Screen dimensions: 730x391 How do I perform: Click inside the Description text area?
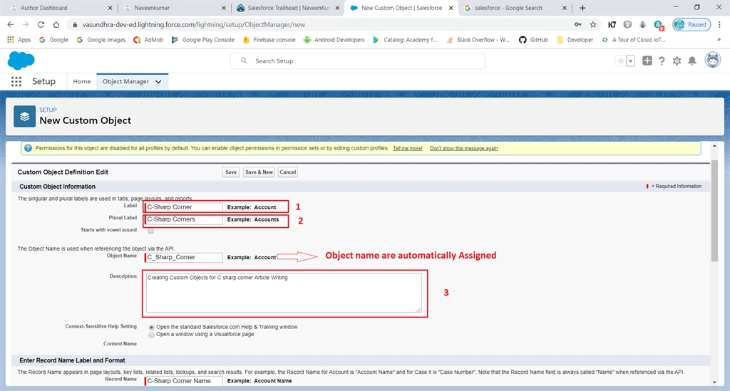point(284,293)
